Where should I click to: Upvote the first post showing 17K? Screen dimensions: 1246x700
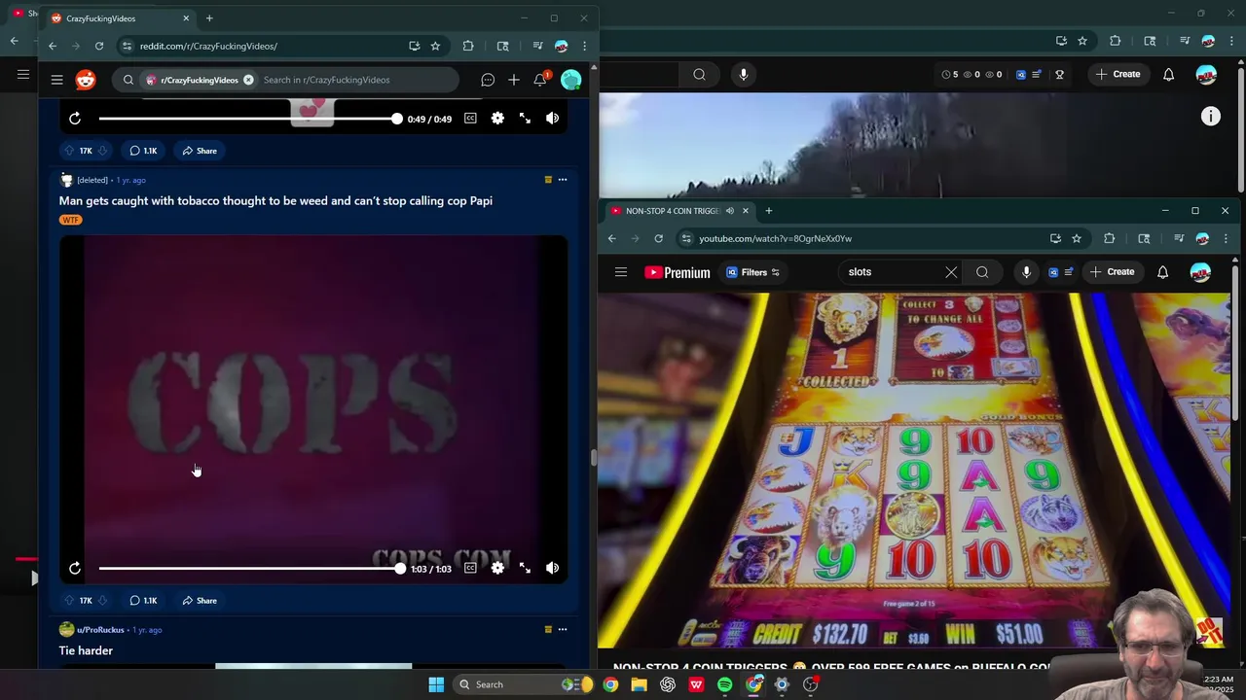click(69, 151)
